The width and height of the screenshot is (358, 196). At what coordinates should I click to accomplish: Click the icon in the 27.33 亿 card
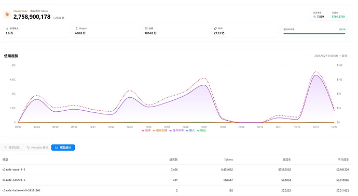tap(215, 29)
